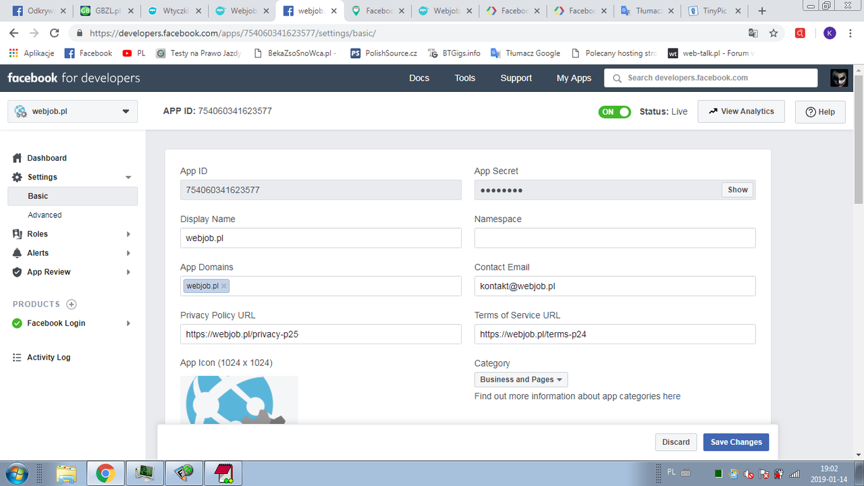
Task: Click the network signal tray icon
Action: tap(794, 473)
